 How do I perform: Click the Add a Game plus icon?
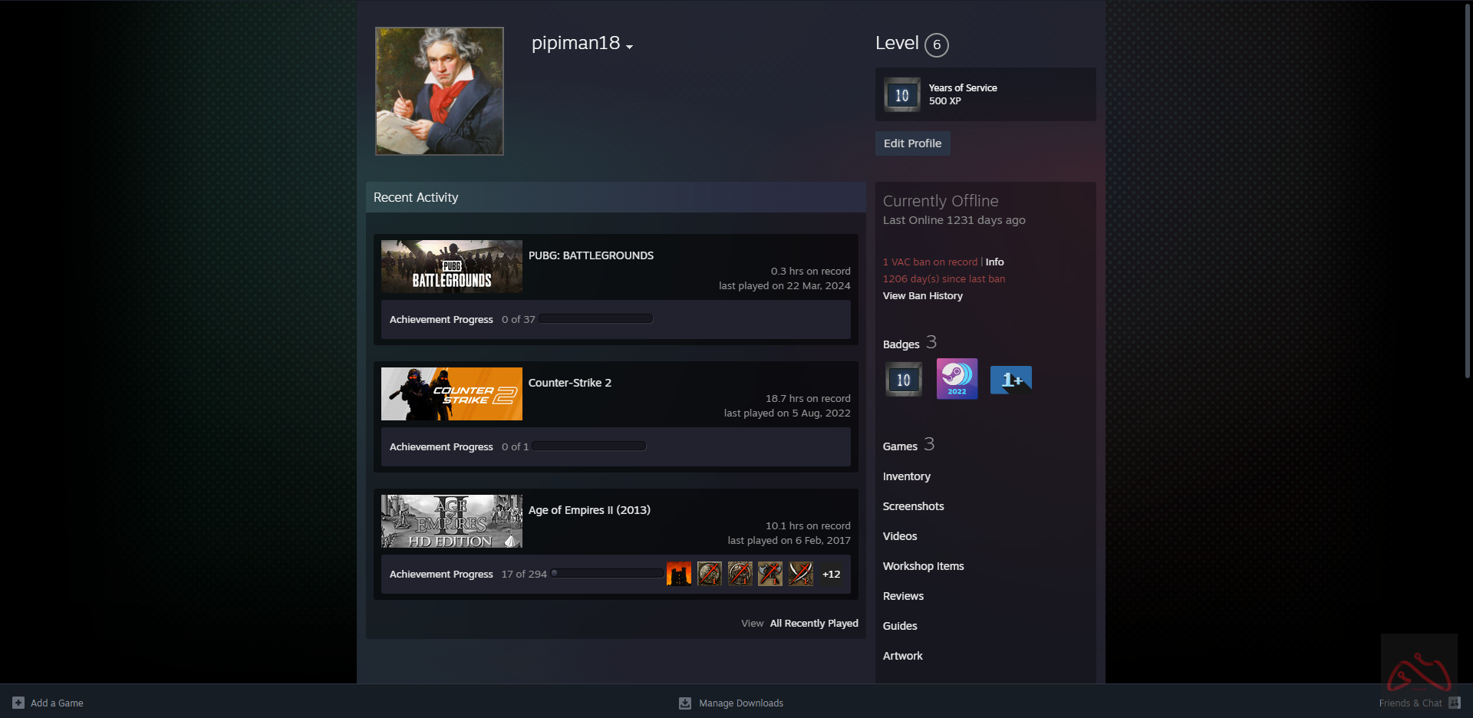pos(18,703)
